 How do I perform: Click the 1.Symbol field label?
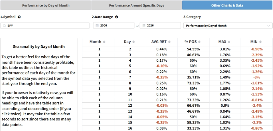tap(8, 17)
